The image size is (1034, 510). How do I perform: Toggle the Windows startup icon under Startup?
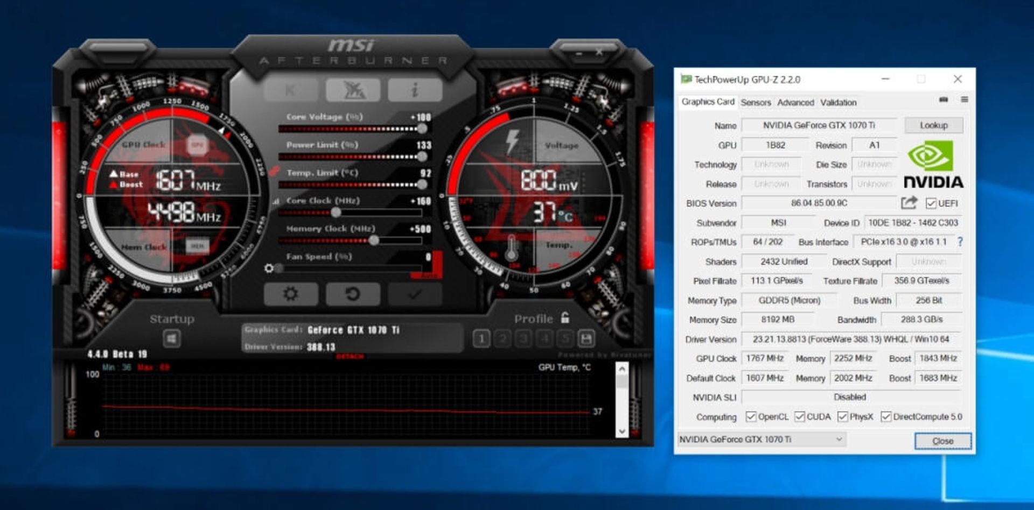(x=172, y=339)
